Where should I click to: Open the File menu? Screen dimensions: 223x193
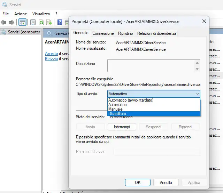[6, 14]
